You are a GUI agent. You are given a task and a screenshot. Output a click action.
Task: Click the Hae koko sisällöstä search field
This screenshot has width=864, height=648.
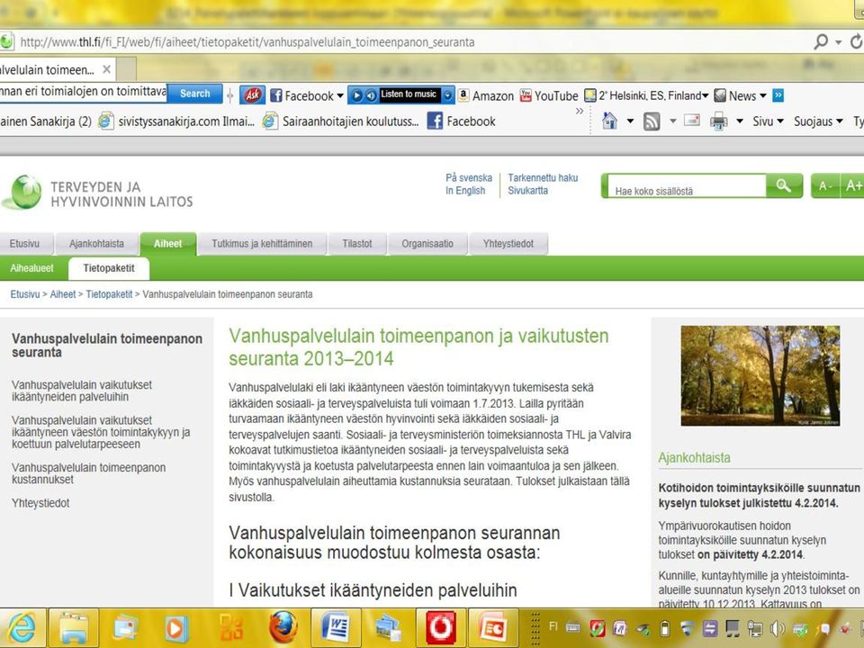coord(687,185)
